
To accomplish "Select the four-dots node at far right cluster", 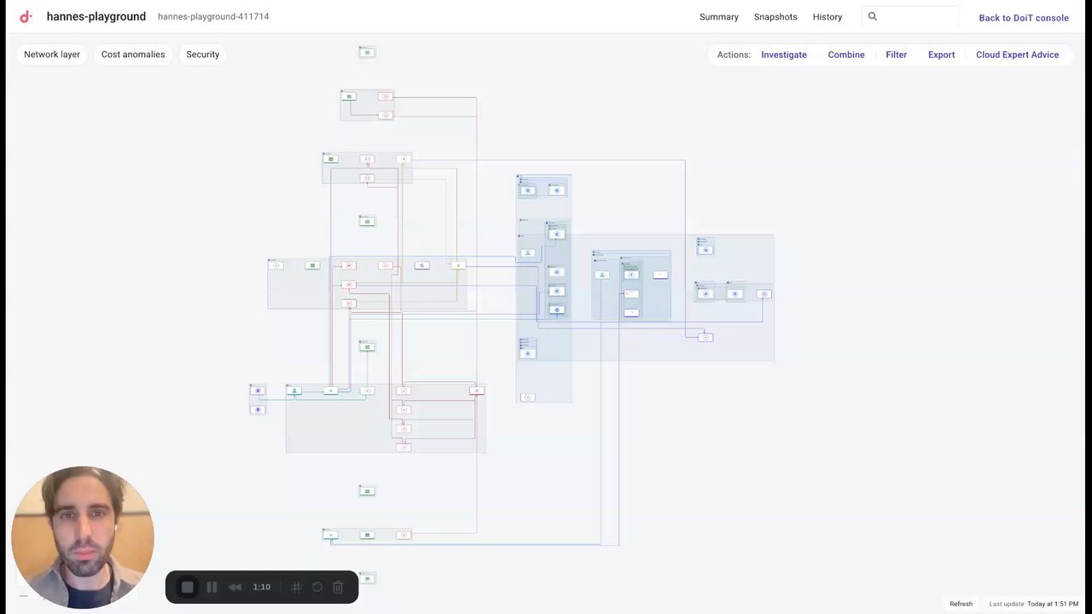I will tap(764, 293).
